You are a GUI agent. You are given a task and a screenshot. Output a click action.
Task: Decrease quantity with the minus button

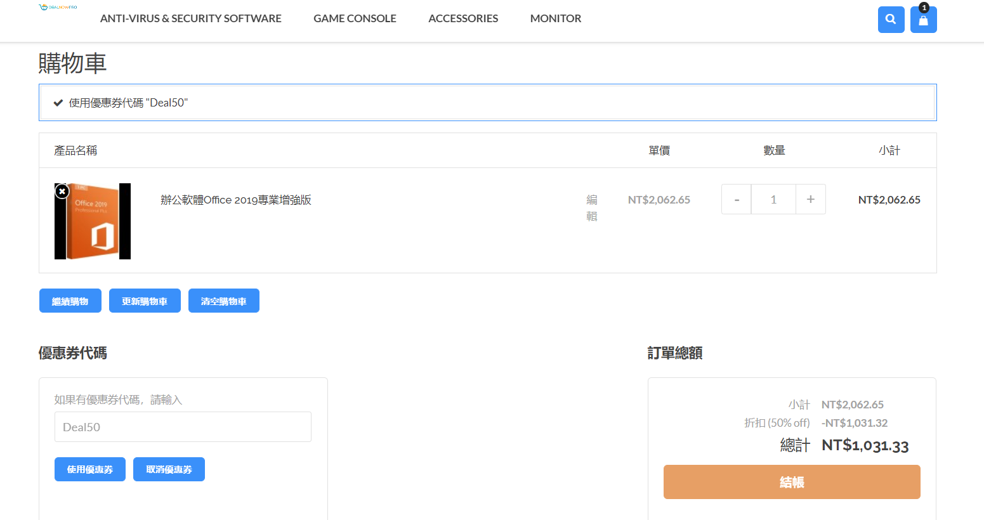[737, 199]
